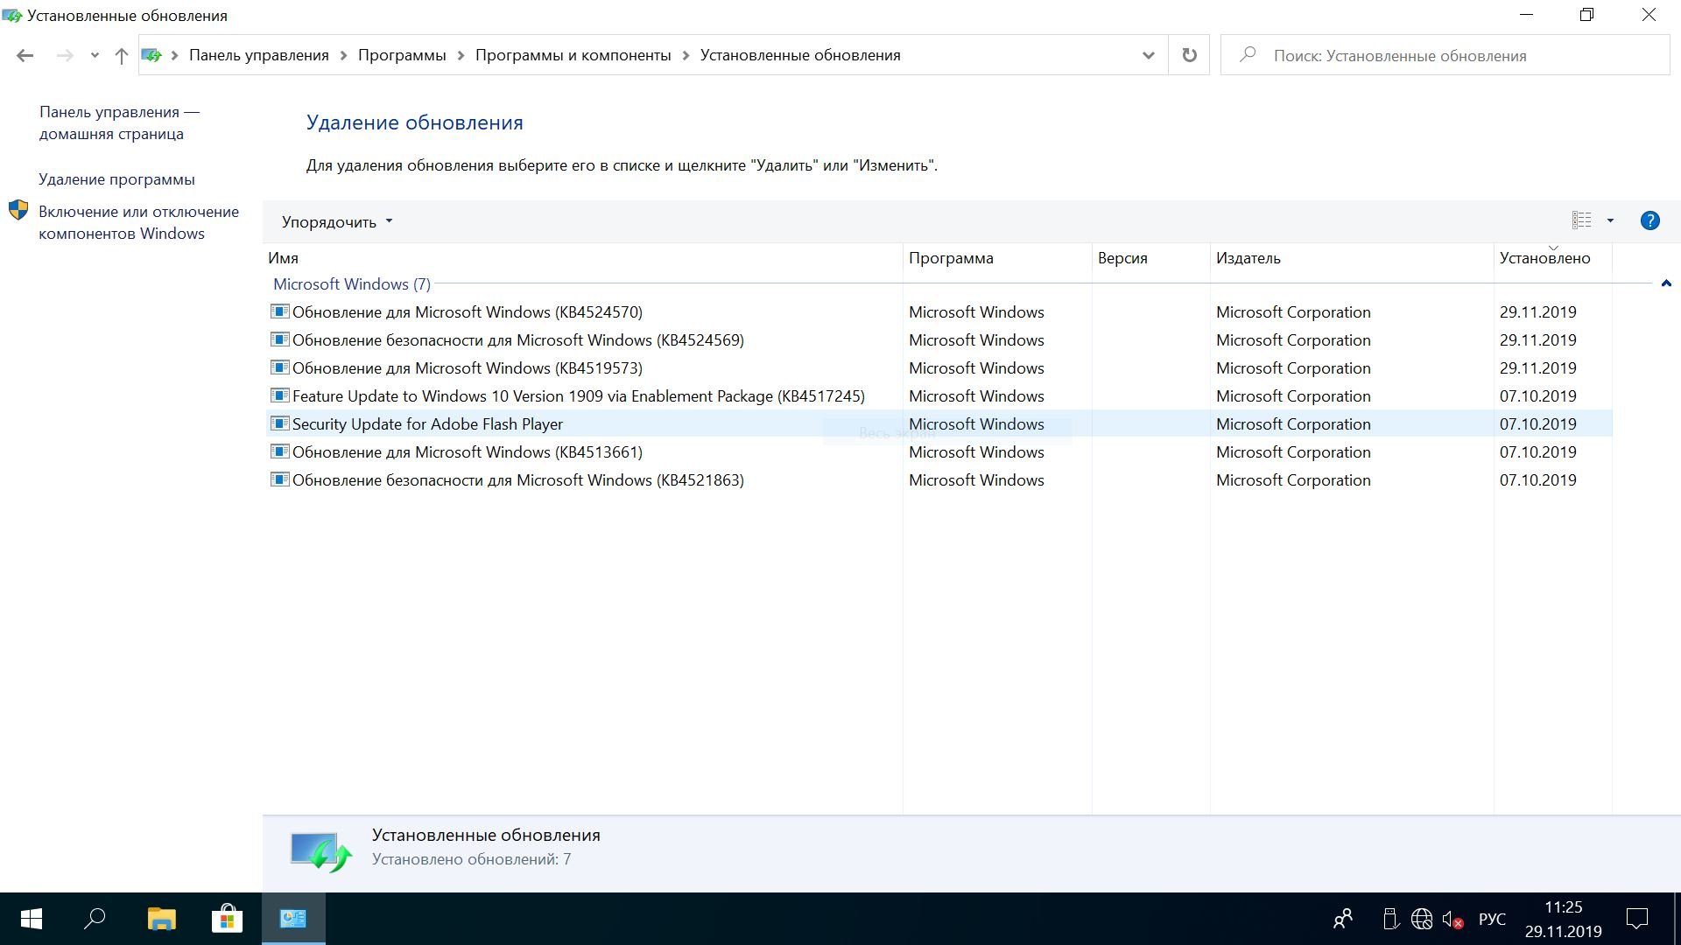Open the 'Удаление программы' link
The image size is (1681, 945).
tap(116, 179)
